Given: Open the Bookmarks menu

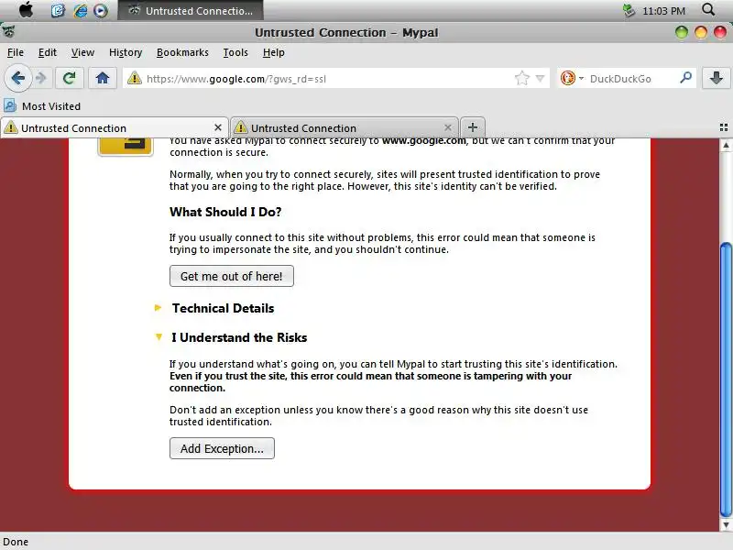Looking at the screenshot, I should [182, 52].
